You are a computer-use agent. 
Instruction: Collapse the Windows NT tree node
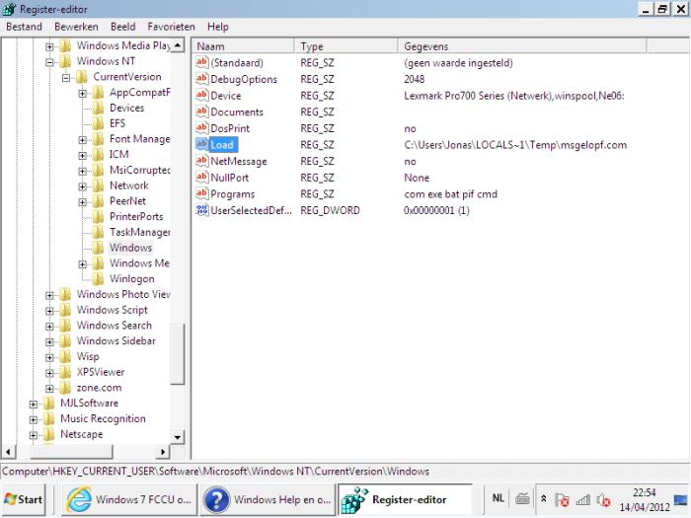pos(49,61)
